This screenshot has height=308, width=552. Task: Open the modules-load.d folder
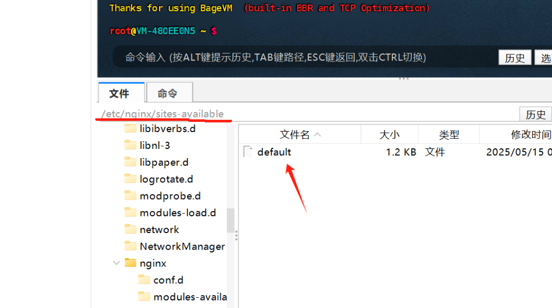coord(178,213)
